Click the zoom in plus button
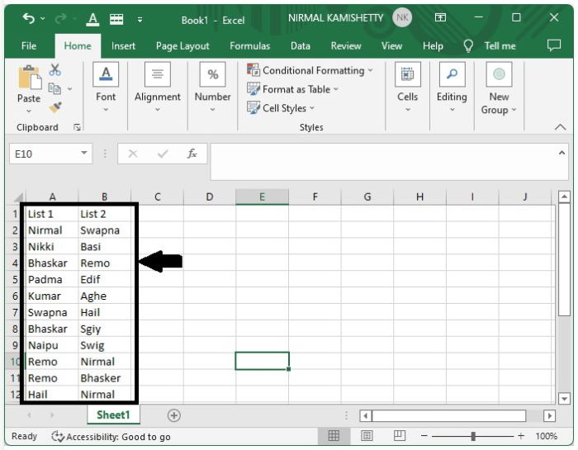The height and width of the screenshot is (450, 578). point(520,436)
